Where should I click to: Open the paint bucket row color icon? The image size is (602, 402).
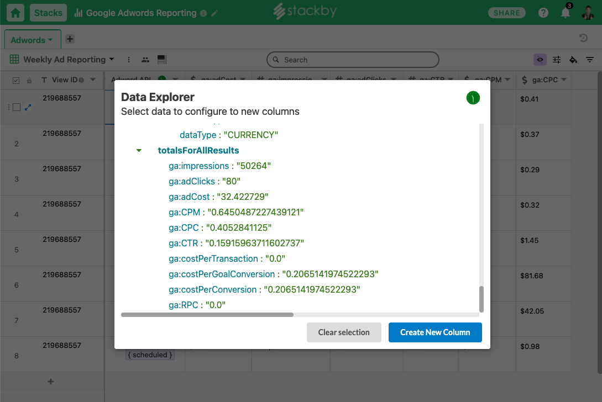pyautogui.click(x=573, y=60)
